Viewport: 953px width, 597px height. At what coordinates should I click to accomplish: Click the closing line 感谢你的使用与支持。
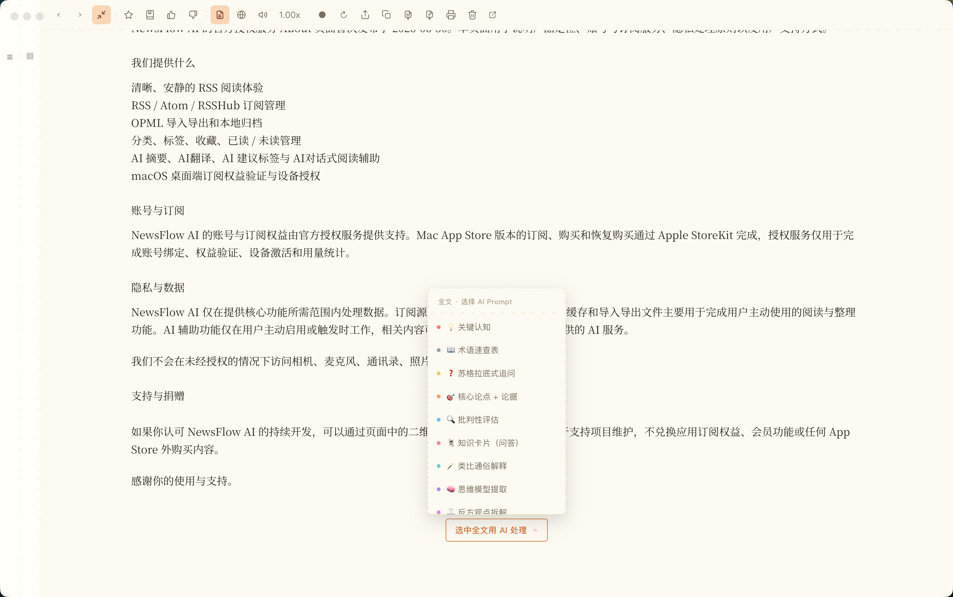(x=182, y=481)
